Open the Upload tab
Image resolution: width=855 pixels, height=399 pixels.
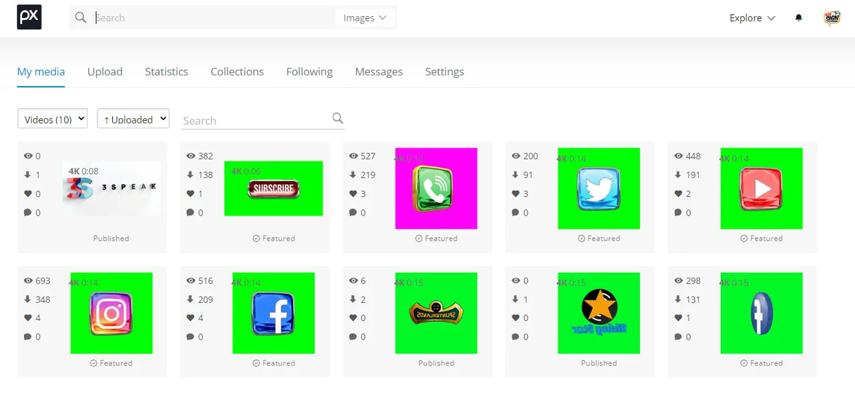point(105,71)
